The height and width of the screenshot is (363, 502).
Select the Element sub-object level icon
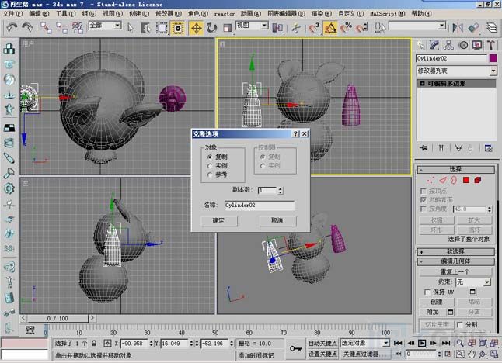tap(478, 180)
